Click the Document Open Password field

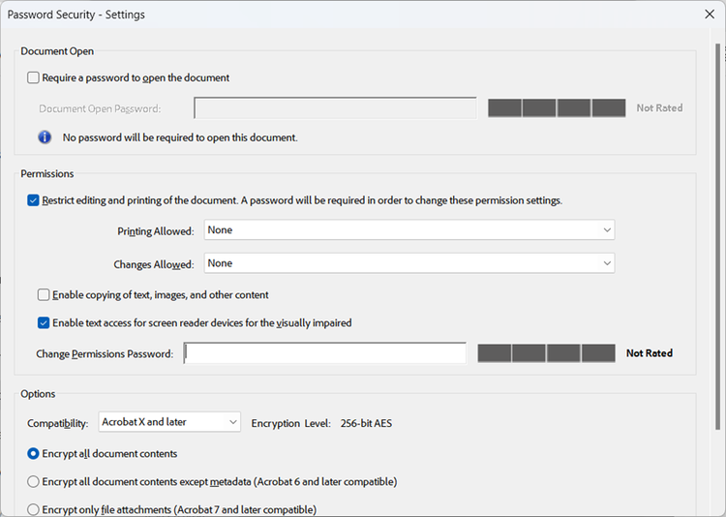(x=335, y=108)
